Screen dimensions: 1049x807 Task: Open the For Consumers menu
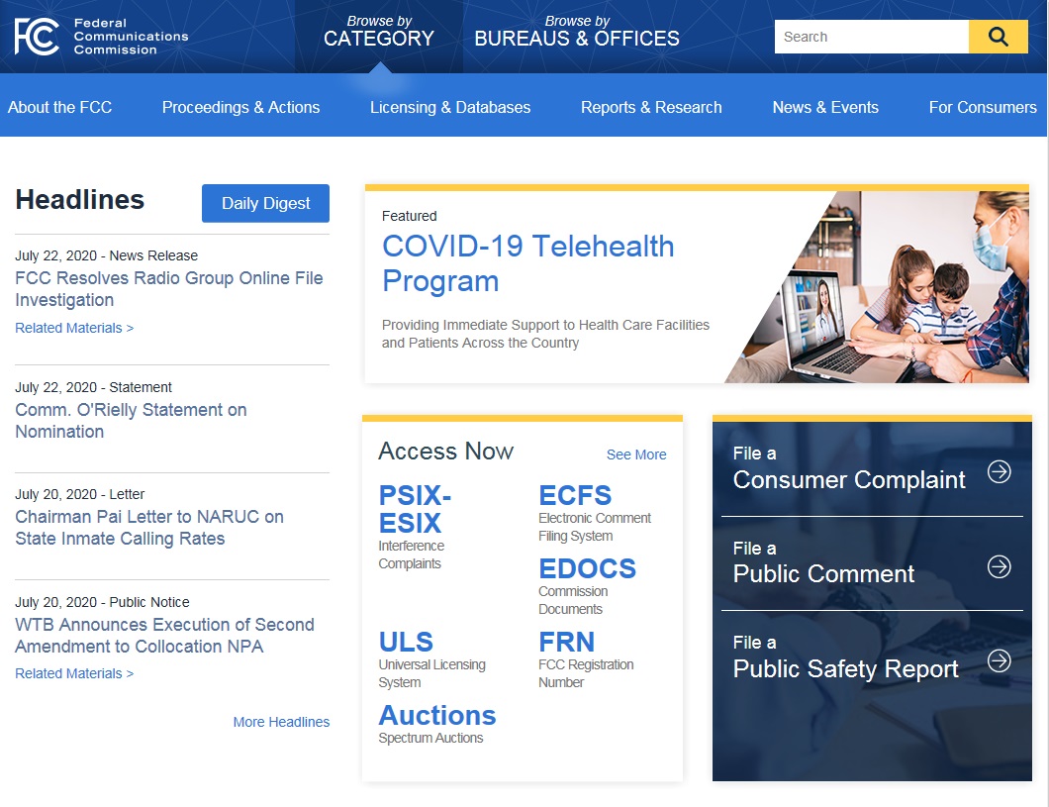coord(983,107)
